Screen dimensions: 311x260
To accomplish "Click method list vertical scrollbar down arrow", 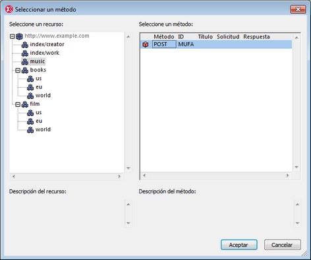I will (x=297, y=167).
